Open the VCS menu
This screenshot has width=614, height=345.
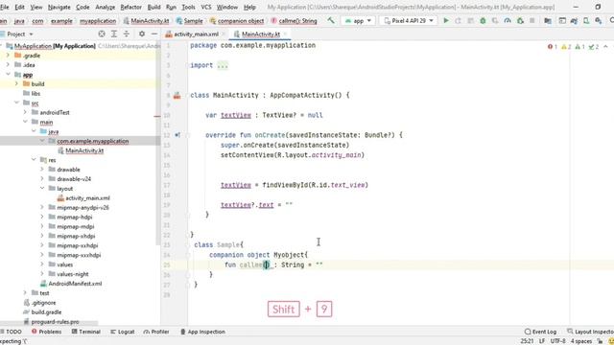click(206, 7)
